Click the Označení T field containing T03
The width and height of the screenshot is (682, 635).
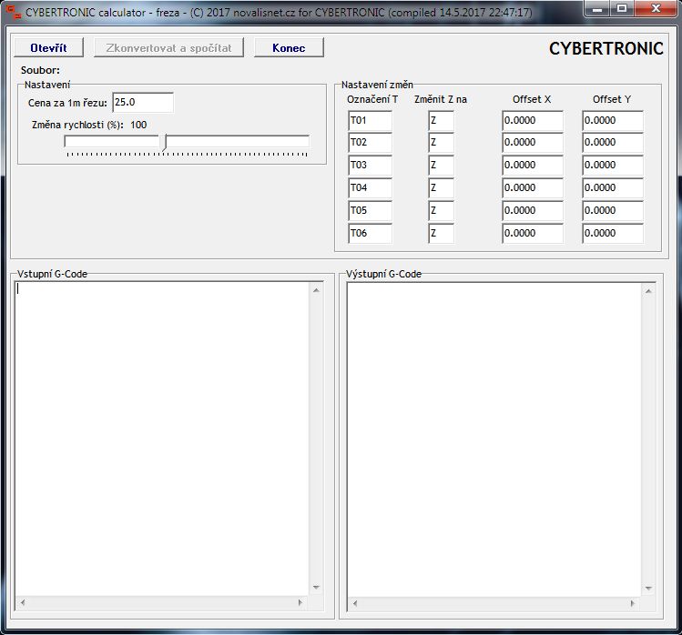point(371,166)
